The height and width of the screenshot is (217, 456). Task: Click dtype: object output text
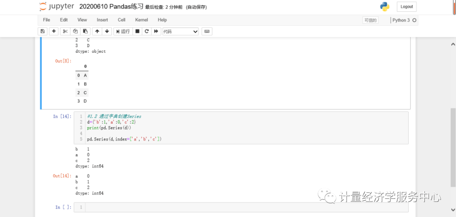(90, 52)
